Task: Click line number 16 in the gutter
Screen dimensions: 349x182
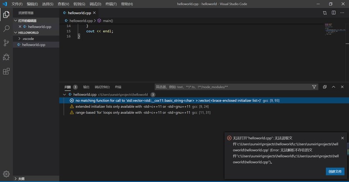Action: [x=68, y=36]
